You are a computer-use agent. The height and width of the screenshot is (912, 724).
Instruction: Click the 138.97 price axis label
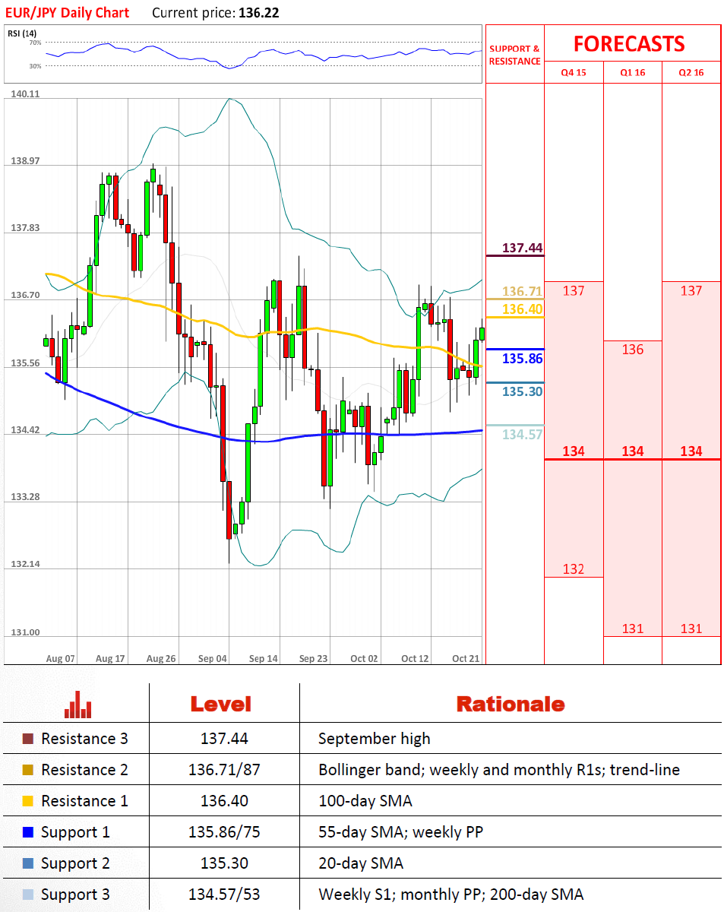click(25, 160)
